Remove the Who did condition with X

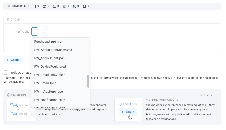coord(44,31)
